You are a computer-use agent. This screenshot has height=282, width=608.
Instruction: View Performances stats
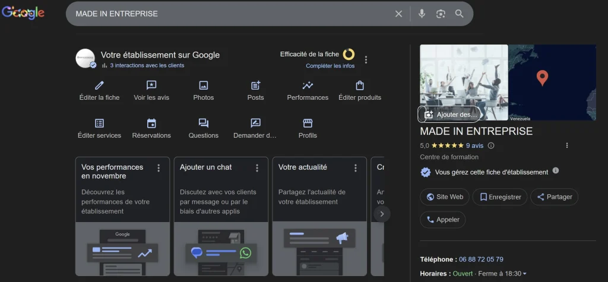[x=308, y=91]
